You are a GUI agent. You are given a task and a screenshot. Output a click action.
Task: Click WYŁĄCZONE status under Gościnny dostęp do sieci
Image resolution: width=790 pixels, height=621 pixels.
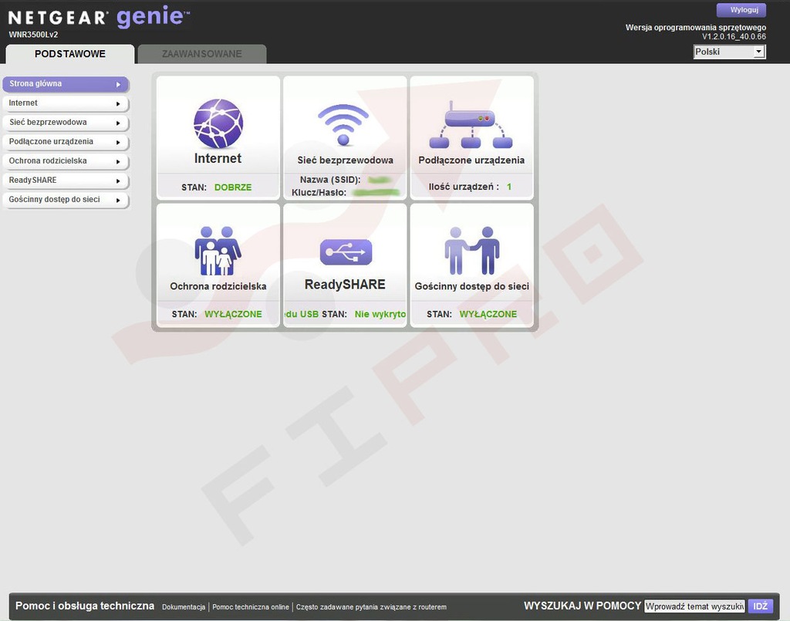(x=488, y=314)
